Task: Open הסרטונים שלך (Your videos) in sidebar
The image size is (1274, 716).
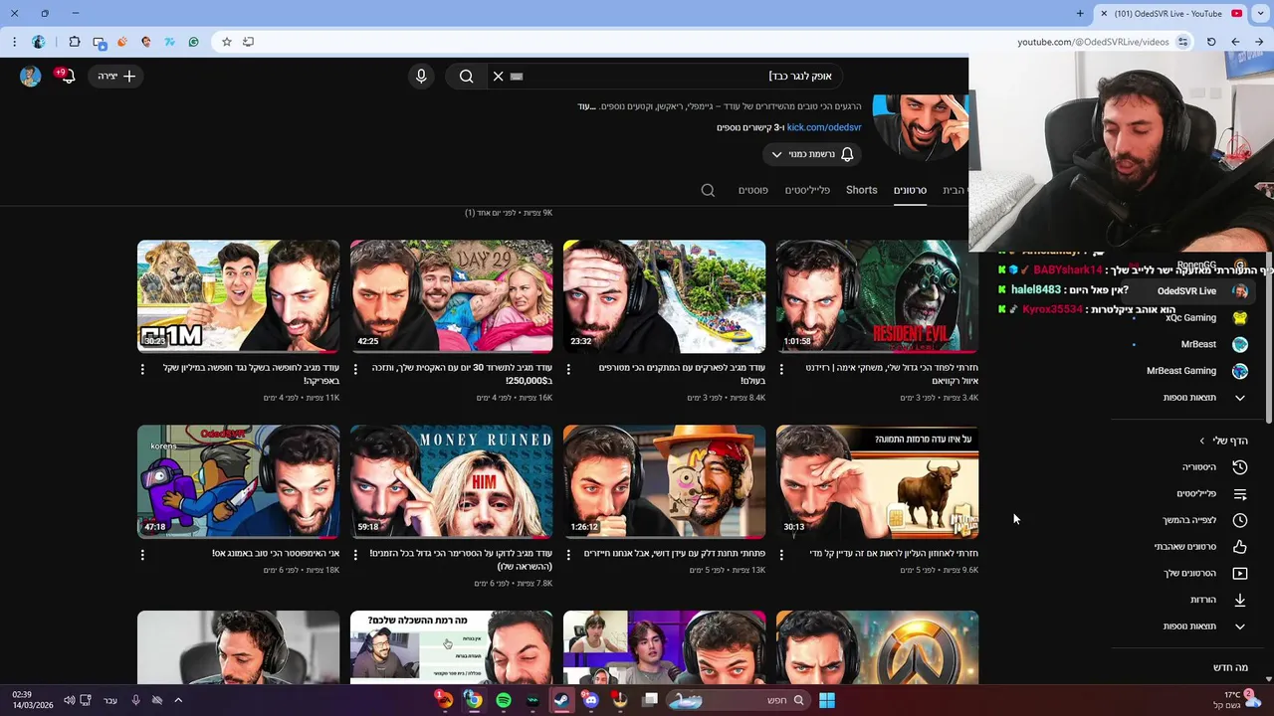Action: pyautogui.click(x=1190, y=573)
